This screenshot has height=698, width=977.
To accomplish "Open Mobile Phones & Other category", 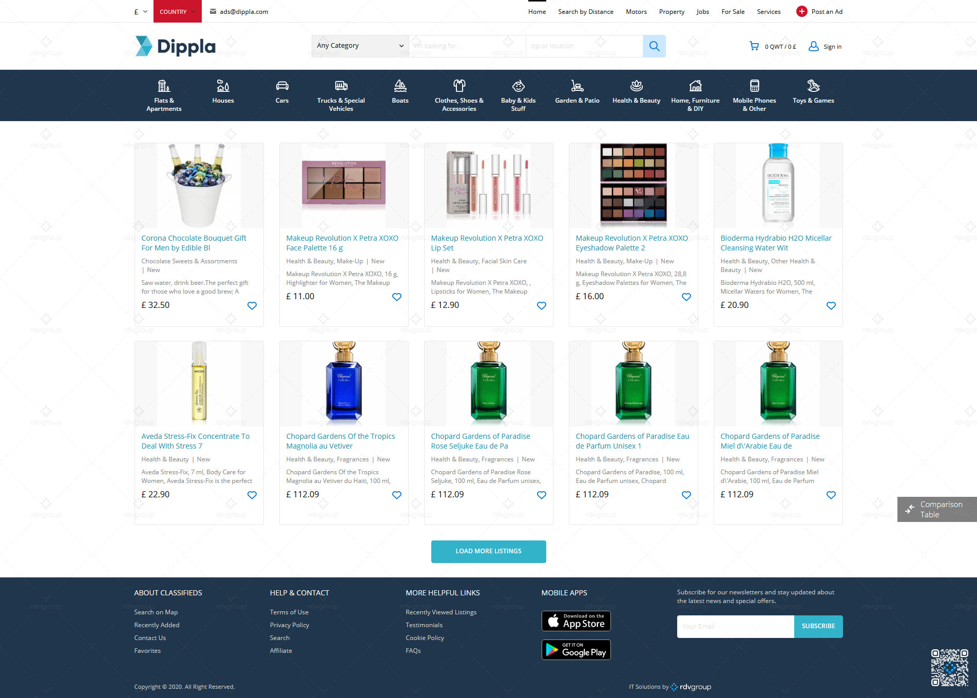I will 754,95.
